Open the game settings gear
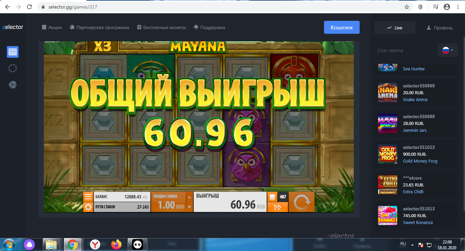 coord(88,207)
